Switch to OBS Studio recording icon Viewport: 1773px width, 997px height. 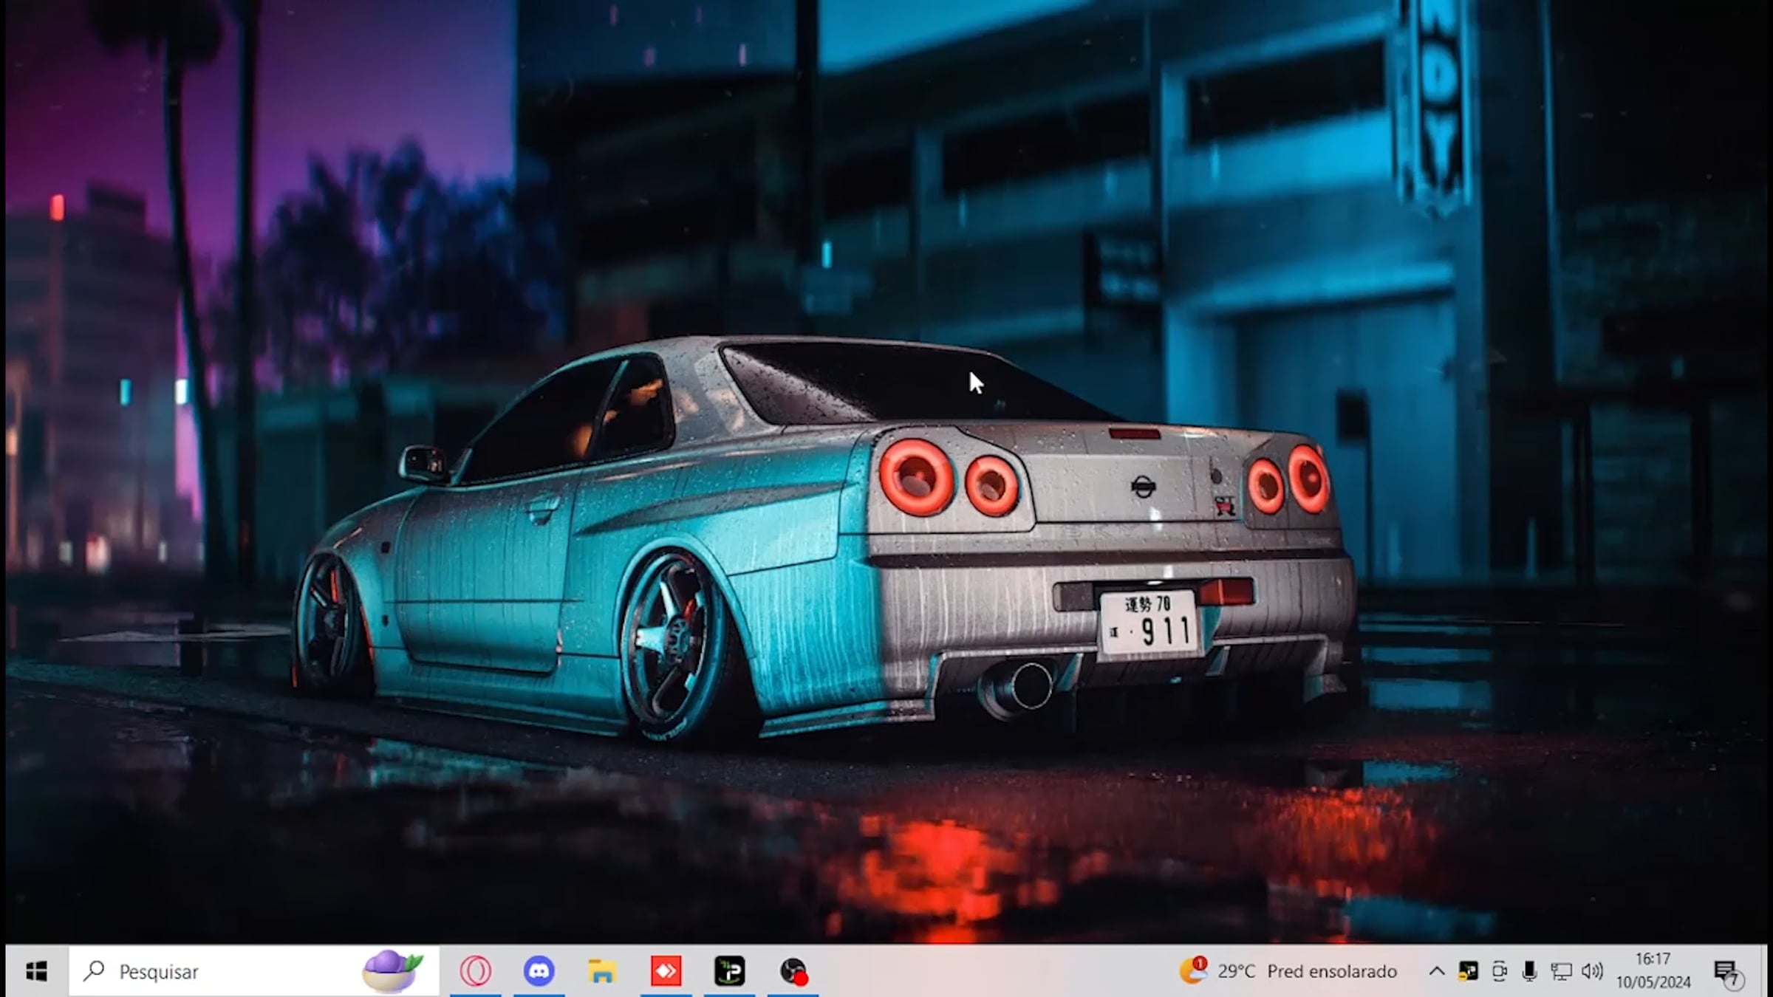(x=793, y=970)
